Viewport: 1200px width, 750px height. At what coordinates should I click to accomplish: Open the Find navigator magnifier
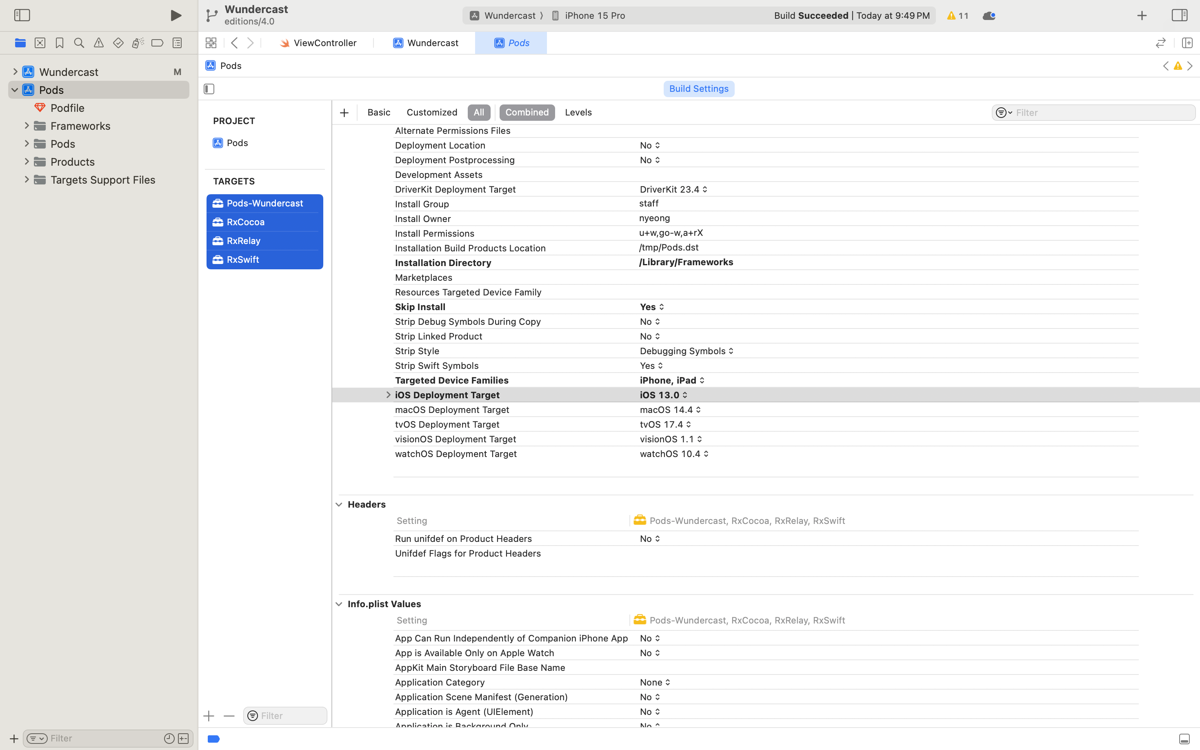79,43
